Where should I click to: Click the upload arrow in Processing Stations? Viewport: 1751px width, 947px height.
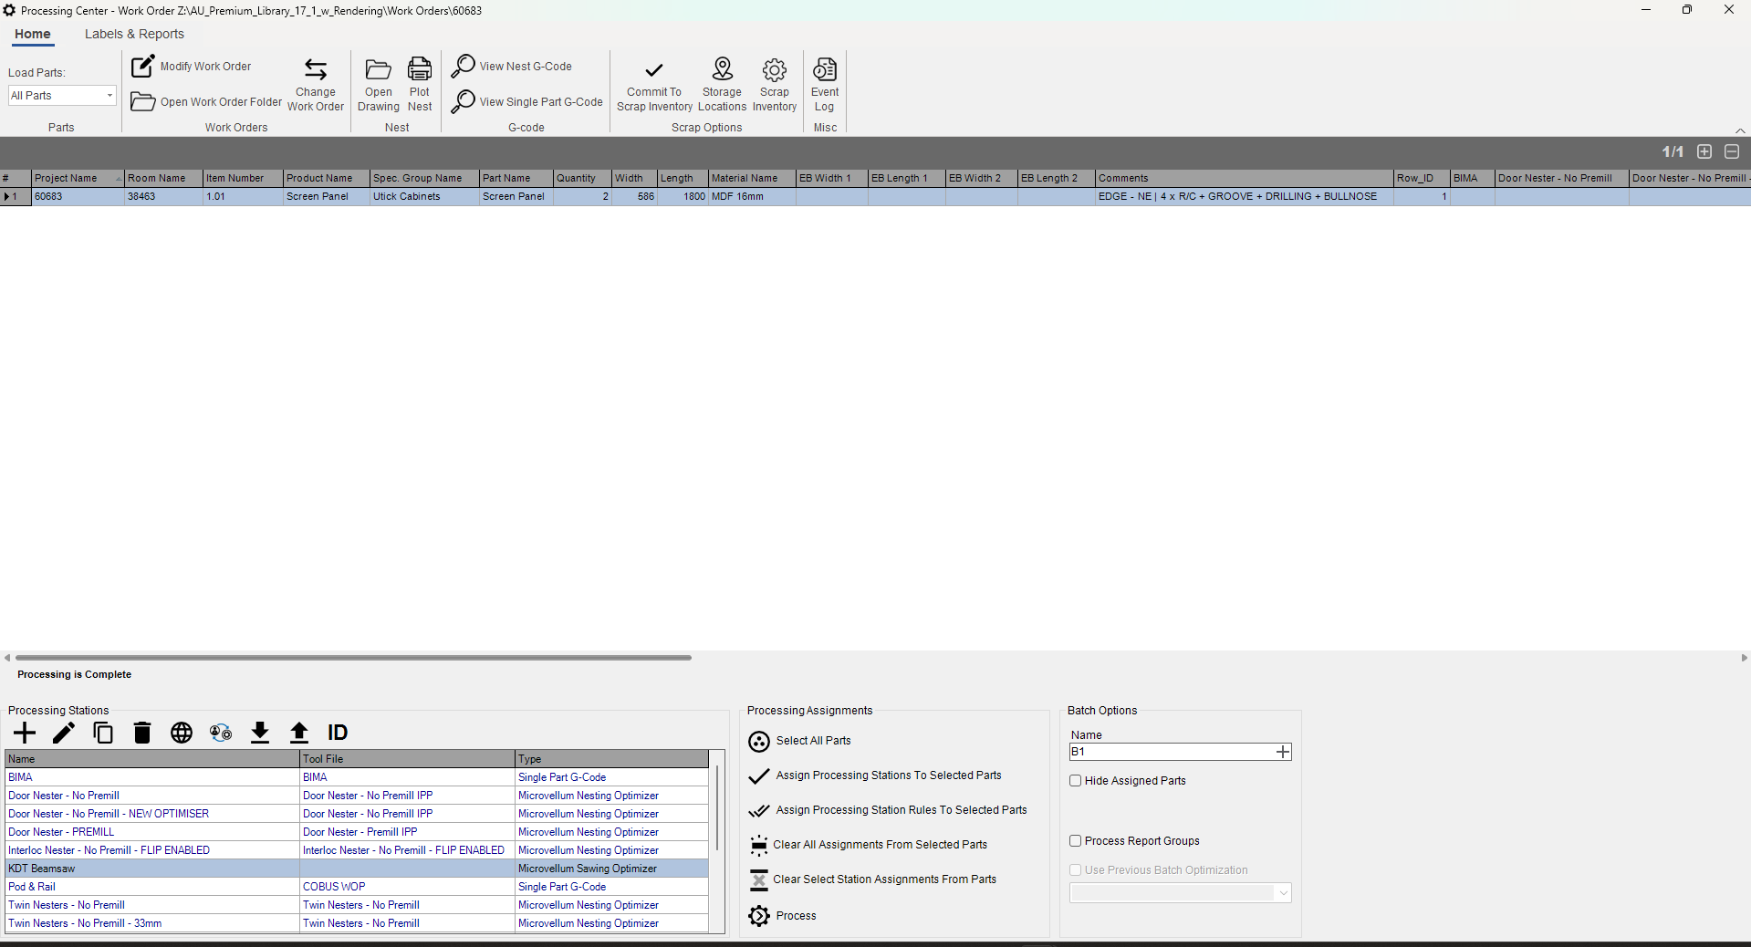pos(299,733)
